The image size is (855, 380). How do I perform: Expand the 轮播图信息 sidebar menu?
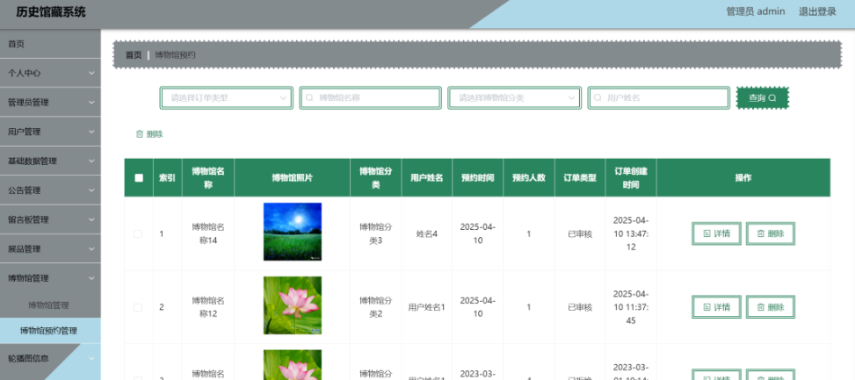(x=50, y=358)
